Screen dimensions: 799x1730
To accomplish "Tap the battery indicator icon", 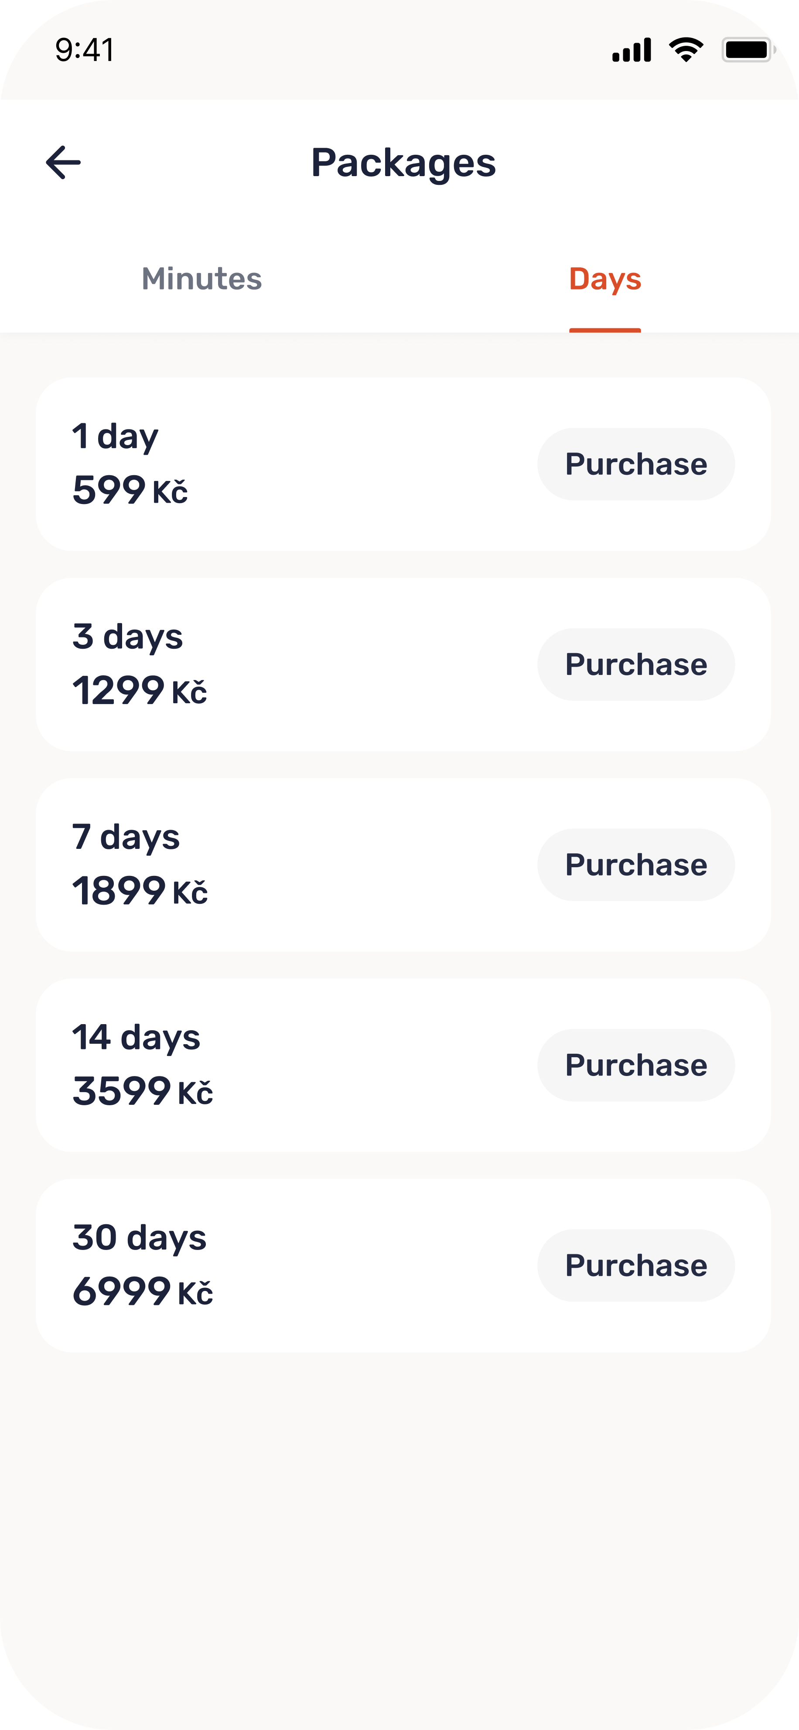I will (748, 51).
